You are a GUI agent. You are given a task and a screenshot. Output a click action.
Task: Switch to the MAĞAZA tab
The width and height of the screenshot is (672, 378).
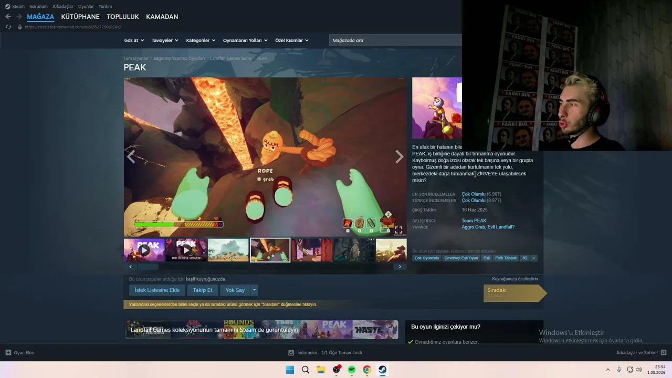(40, 17)
